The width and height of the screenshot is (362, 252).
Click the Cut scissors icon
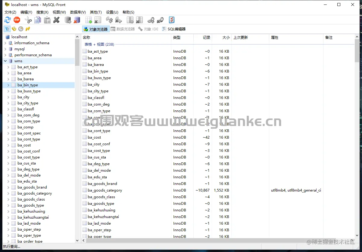[x=28, y=20]
